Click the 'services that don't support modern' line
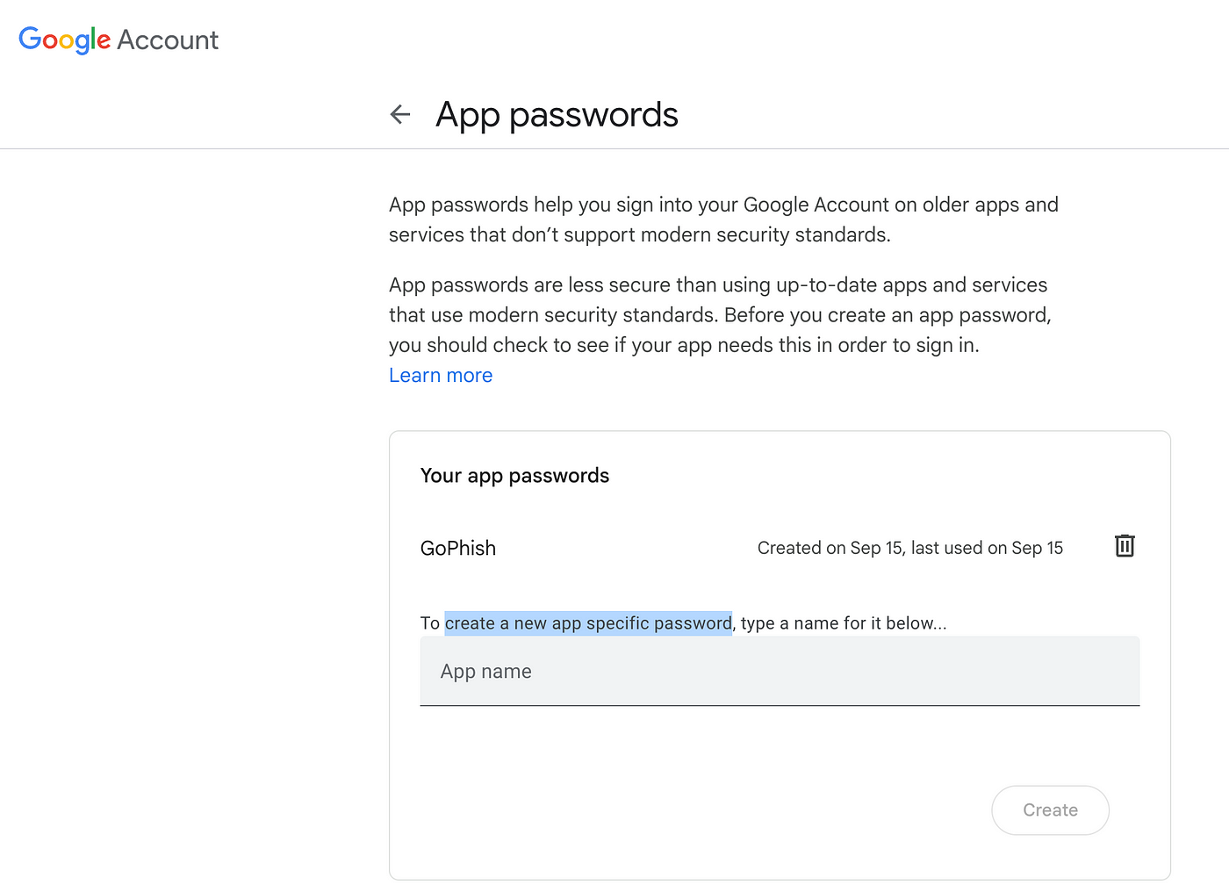 (639, 235)
